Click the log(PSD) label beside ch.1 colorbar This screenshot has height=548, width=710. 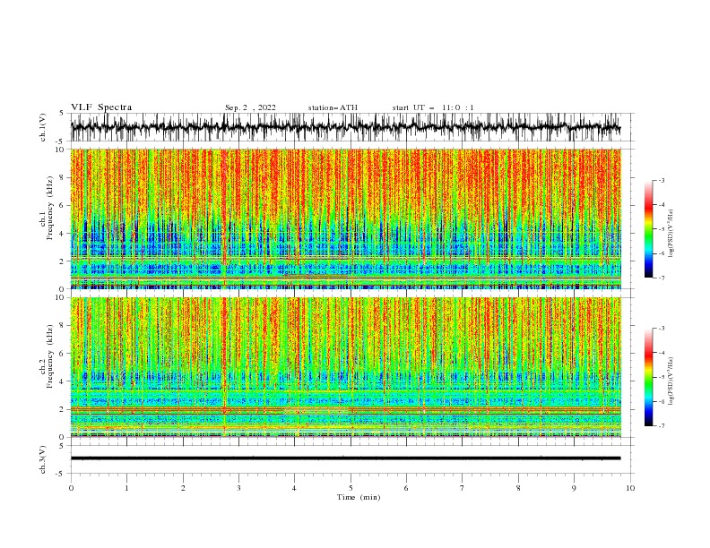(671, 234)
